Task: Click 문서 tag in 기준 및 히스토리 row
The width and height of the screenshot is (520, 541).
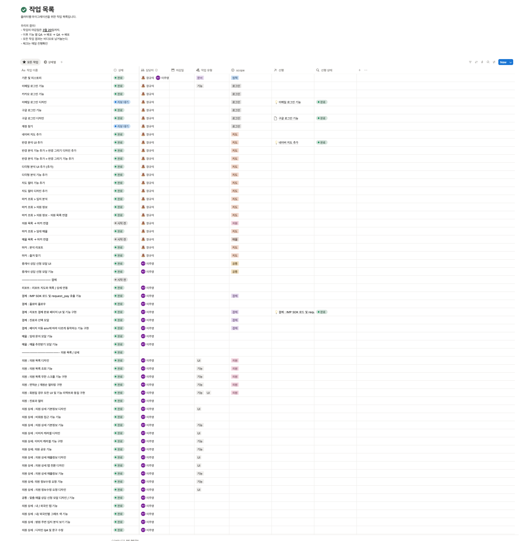Action: click(x=200, y=78)
